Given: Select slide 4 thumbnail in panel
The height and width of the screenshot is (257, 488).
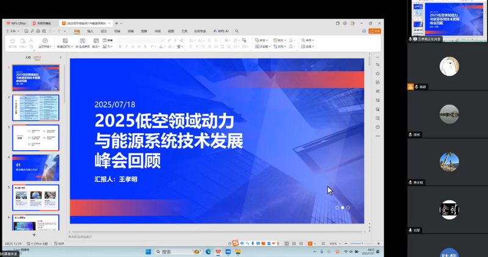Looking at the screenshot, I should coord(35,167).
